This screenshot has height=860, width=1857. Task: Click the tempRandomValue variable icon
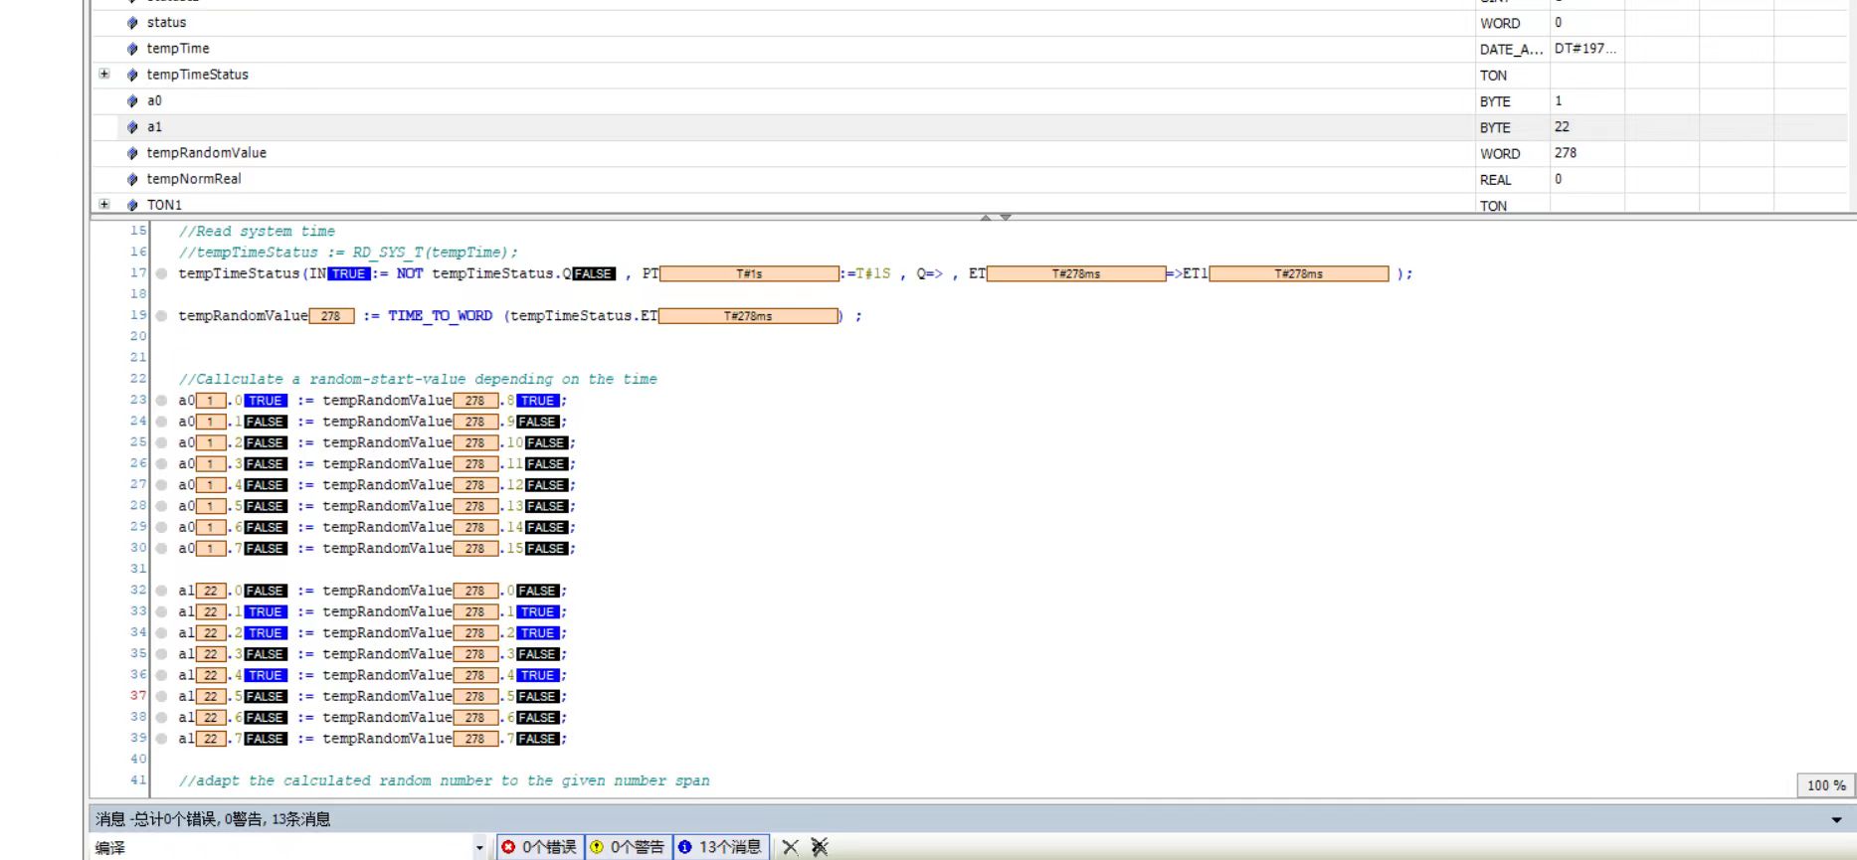(x=132, y=153)
